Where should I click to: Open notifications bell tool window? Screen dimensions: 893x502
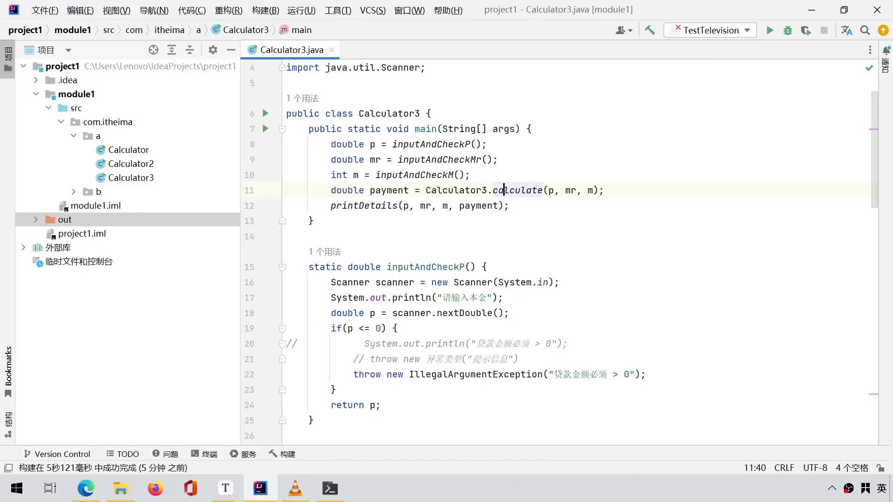pyautogui.click(x=886, y=50)
